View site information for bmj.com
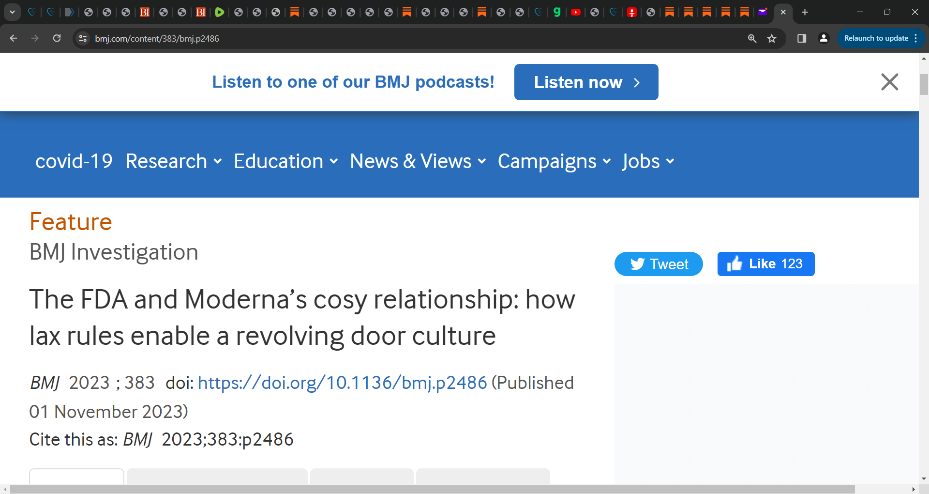This screenshot has height=494, width=929. coord(83,38)
